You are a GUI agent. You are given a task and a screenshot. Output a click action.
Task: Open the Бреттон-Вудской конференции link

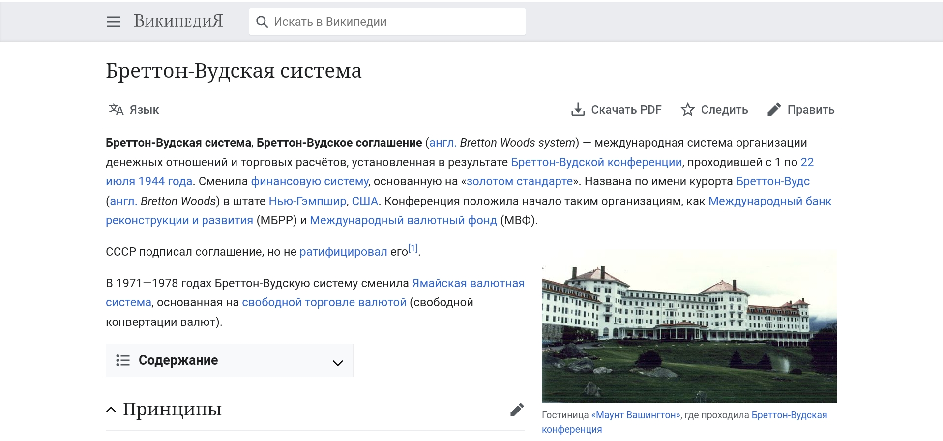click(596, 162)
